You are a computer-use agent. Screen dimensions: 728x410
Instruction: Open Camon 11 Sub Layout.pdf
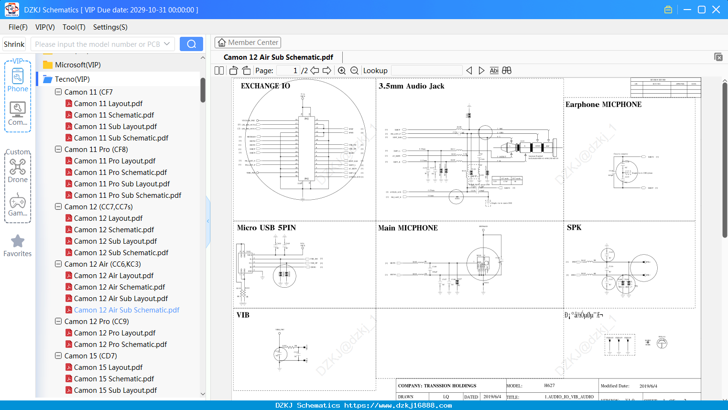click(x=115, y=126)
